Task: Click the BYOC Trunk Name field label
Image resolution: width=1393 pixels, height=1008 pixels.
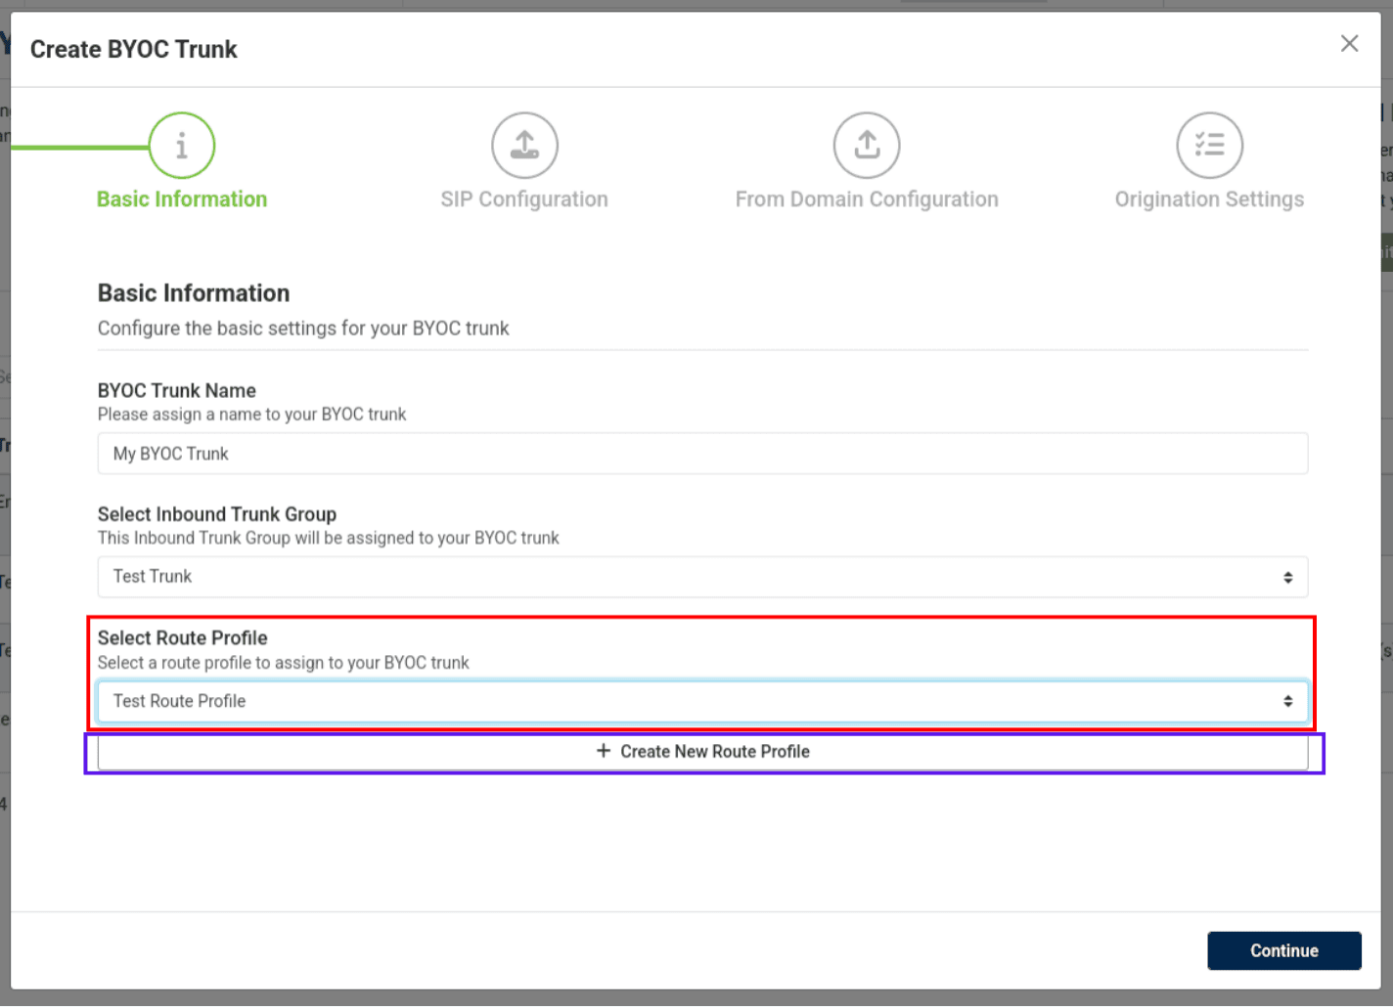Action: 177,391
